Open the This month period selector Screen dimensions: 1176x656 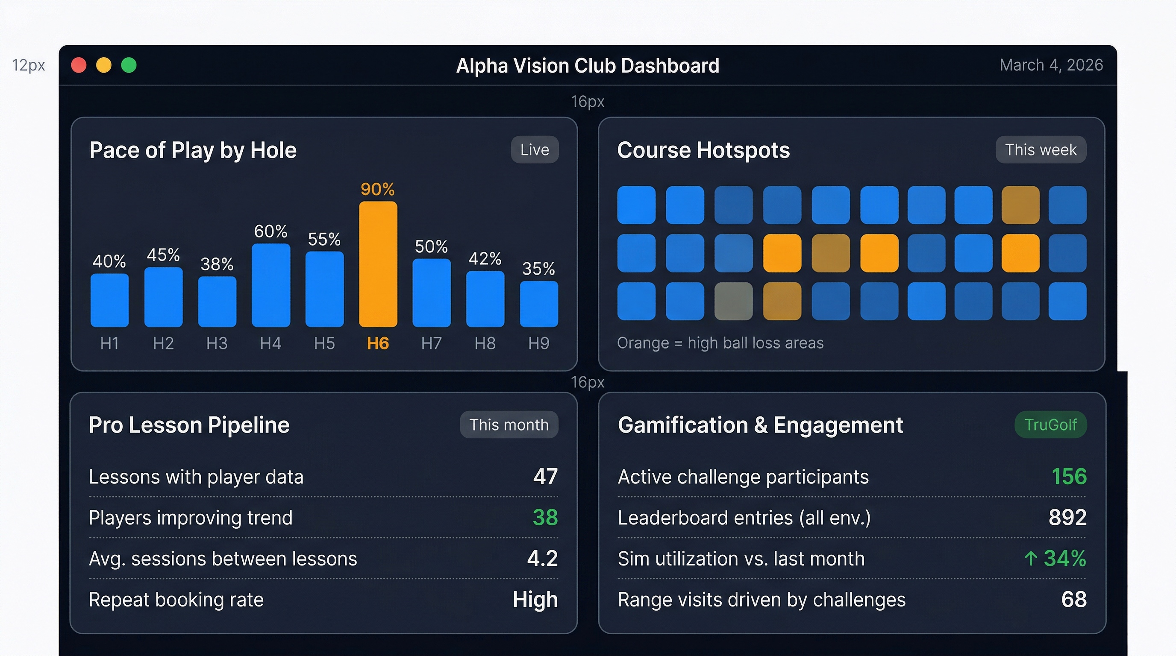click(509, 425)
